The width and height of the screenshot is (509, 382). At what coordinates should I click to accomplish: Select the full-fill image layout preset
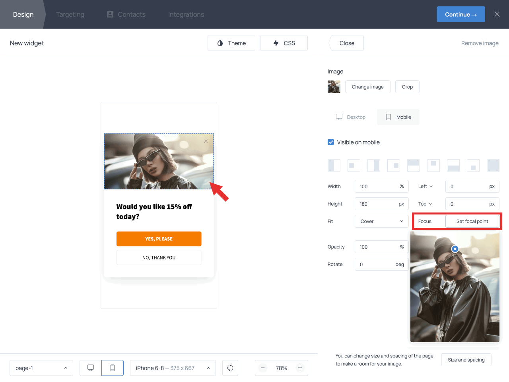[493, 166]
